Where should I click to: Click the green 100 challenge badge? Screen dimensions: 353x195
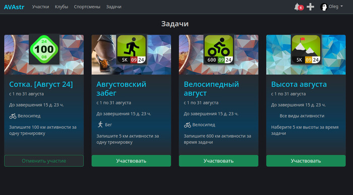(44, 49)
